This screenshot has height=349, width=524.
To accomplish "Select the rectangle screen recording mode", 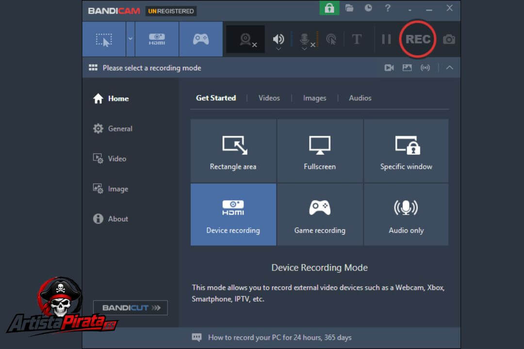I will [104, 39].
